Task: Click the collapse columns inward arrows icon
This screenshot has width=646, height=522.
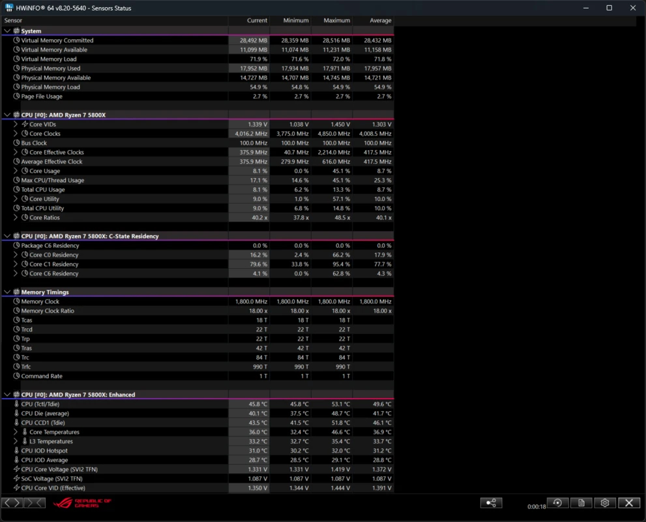Action: [x=35, y=503]
